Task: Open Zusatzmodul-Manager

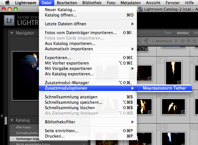Action: [88, 83]
